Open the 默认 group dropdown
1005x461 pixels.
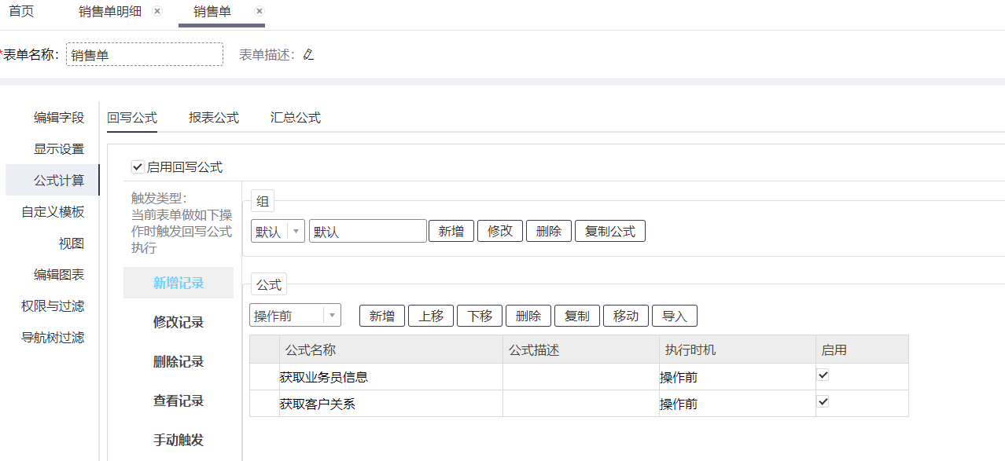point(278,231)
